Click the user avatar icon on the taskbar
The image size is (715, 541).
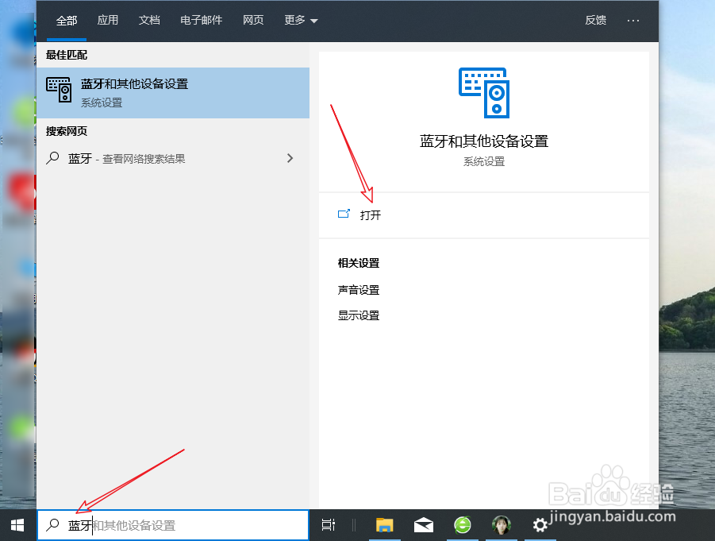pos(502,525)
